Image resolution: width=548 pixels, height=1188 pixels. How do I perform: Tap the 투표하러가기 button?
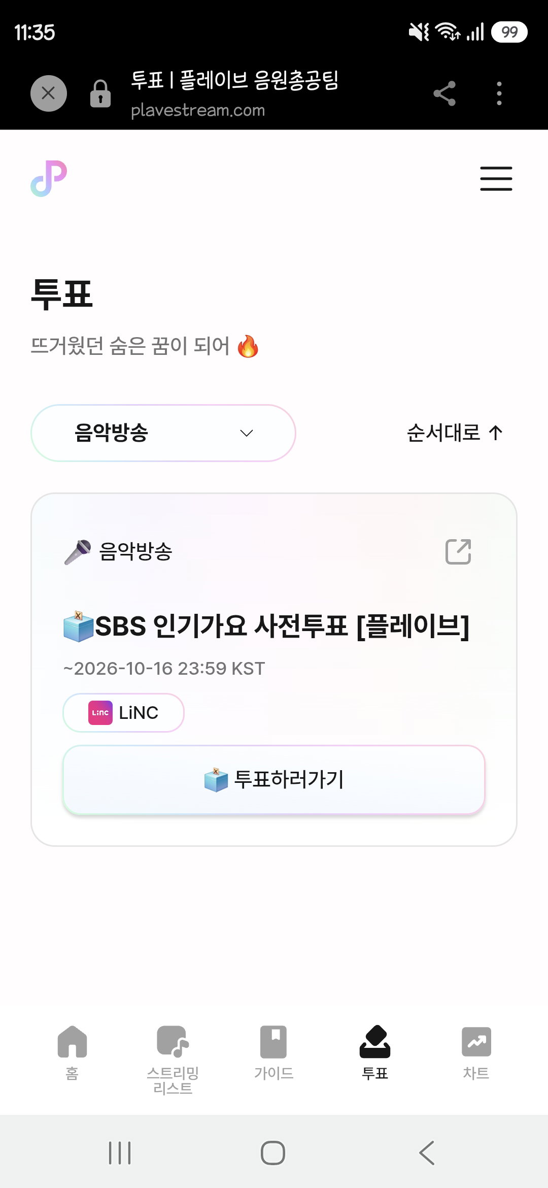click(x=274, y=780)
